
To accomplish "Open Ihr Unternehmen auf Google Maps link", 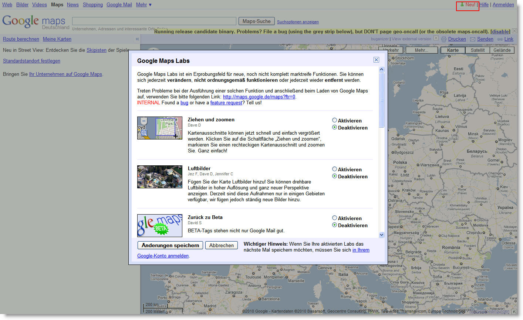I will coord(65,74).
